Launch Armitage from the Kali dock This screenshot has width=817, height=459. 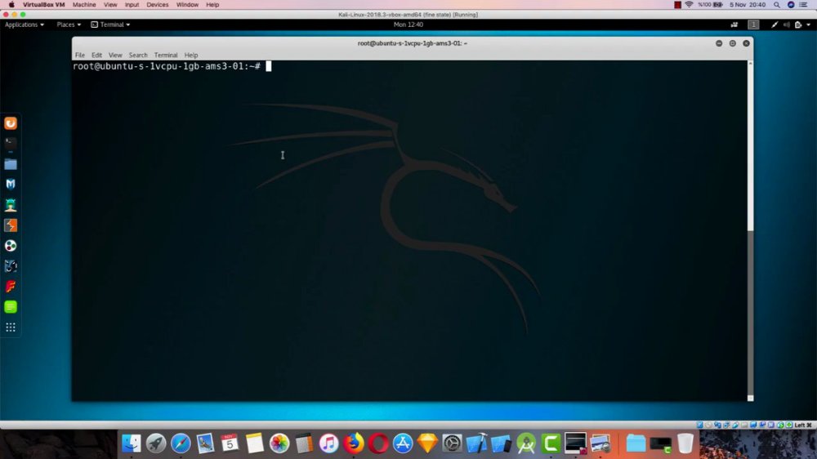pos(11,205)
